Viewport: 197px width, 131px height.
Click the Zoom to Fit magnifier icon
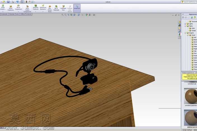click(x=62, y=15)
